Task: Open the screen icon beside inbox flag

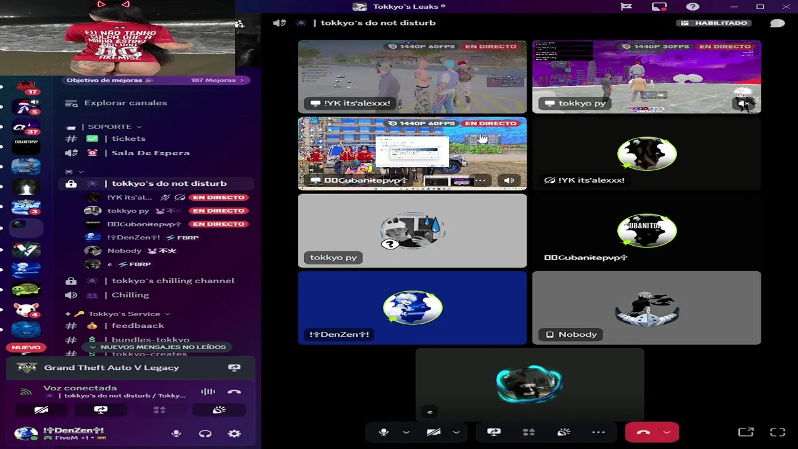Action: tap(660, 7)
